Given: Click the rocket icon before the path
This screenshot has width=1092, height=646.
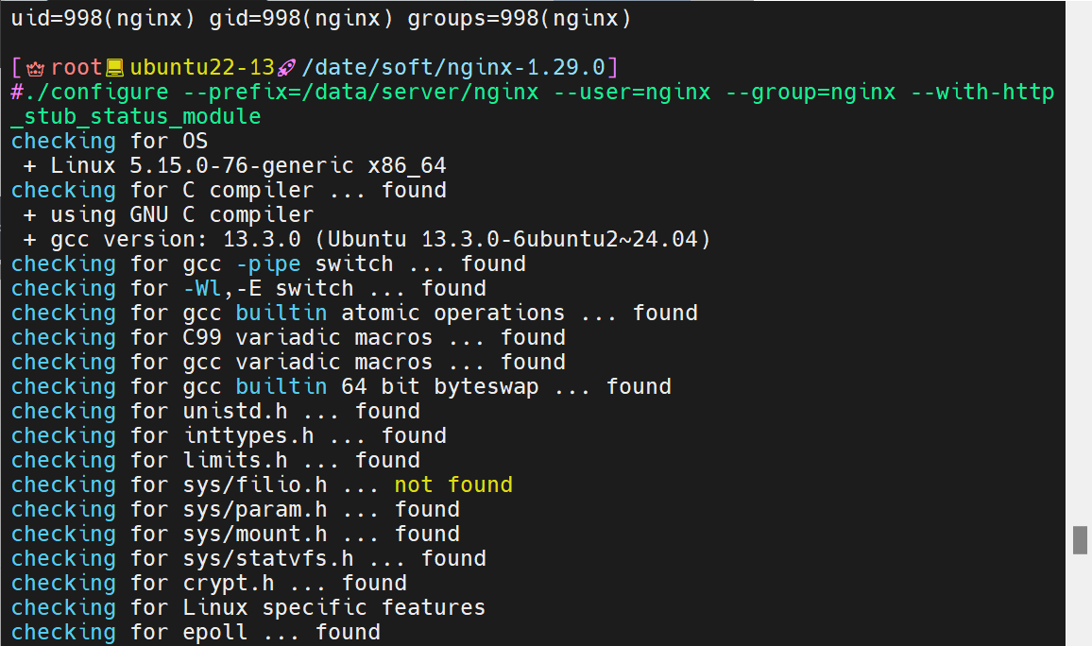Looking at the screenshot, I should [x=287, y=68].
